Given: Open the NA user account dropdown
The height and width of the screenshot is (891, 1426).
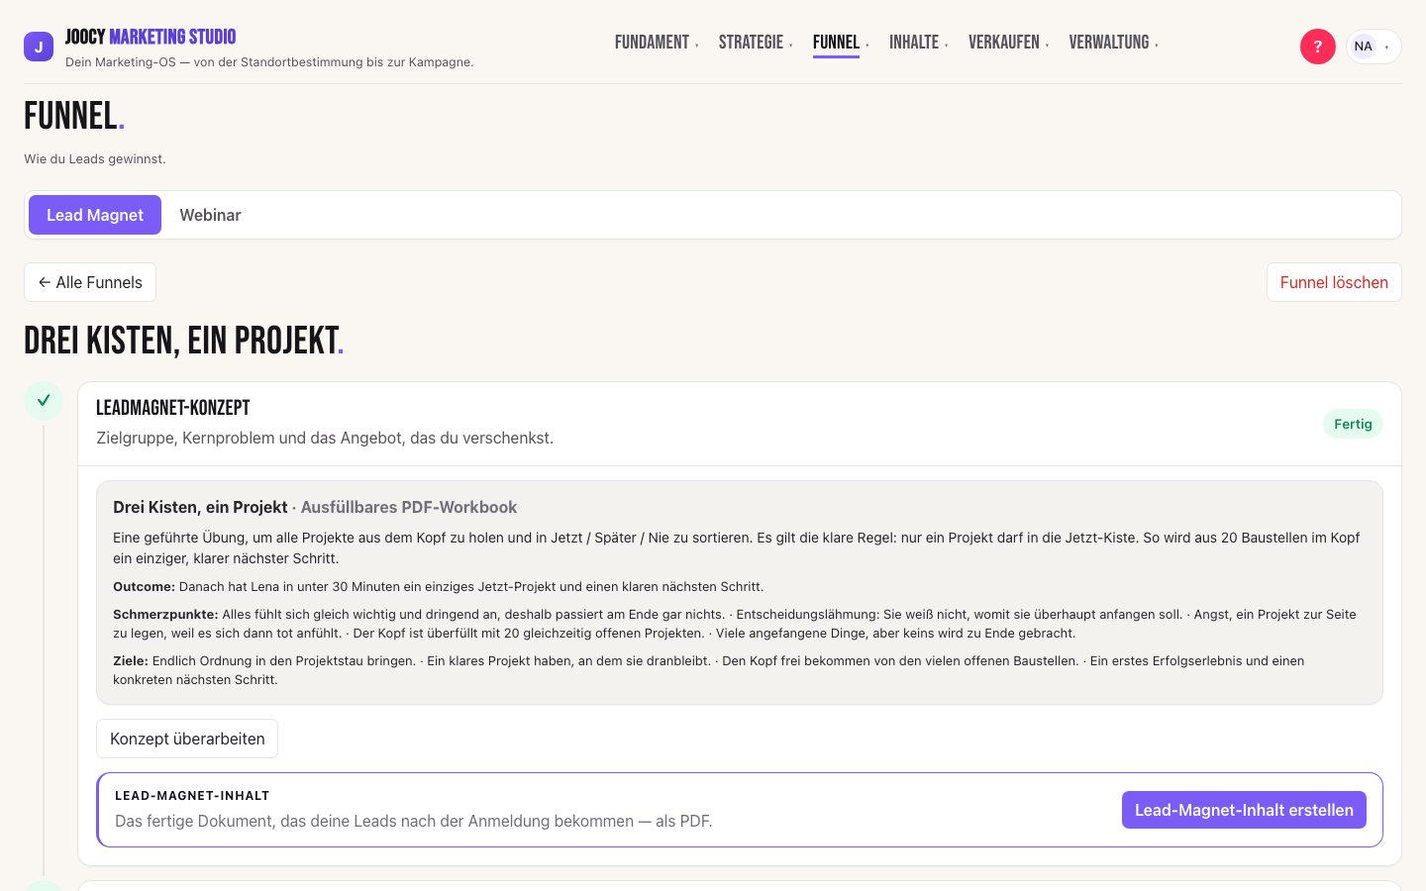Looking at the screenshot, I should tap(1373, 47).
